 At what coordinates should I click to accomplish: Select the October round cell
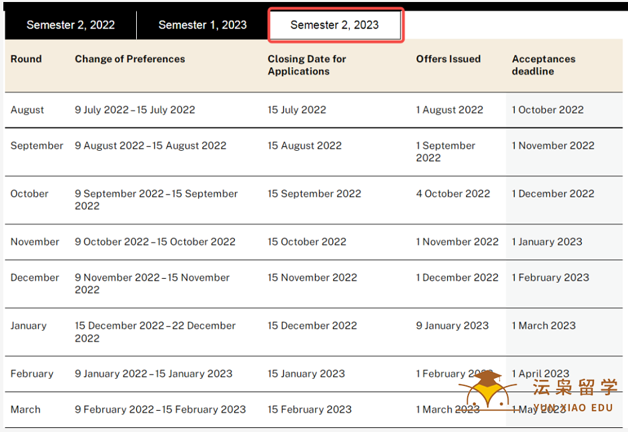[29, 193]
